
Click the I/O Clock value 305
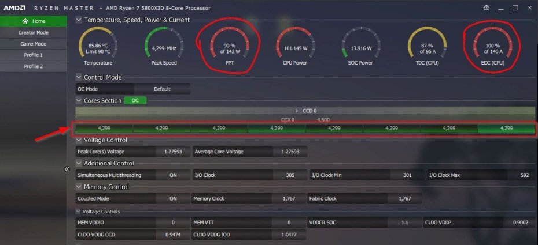coord(290,175)
